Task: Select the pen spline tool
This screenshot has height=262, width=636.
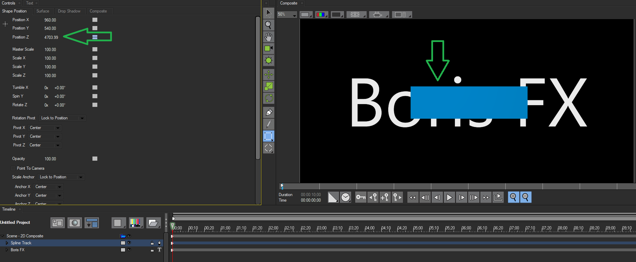Action: tap(268, 112)
